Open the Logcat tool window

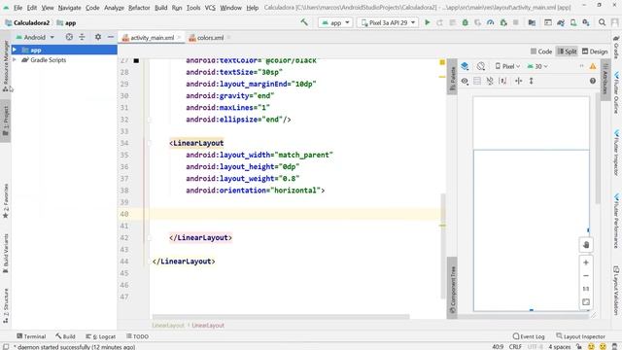coord(101,336)
